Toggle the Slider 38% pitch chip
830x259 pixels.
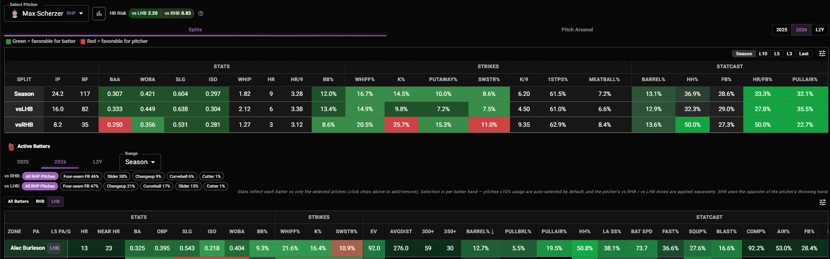click(117, 177)
